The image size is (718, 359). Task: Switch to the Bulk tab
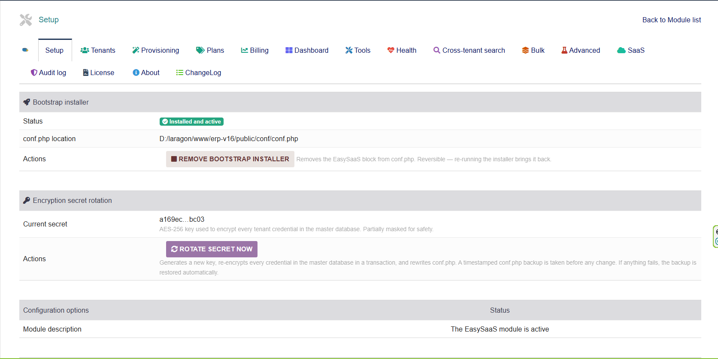click(x=533, y=50)
